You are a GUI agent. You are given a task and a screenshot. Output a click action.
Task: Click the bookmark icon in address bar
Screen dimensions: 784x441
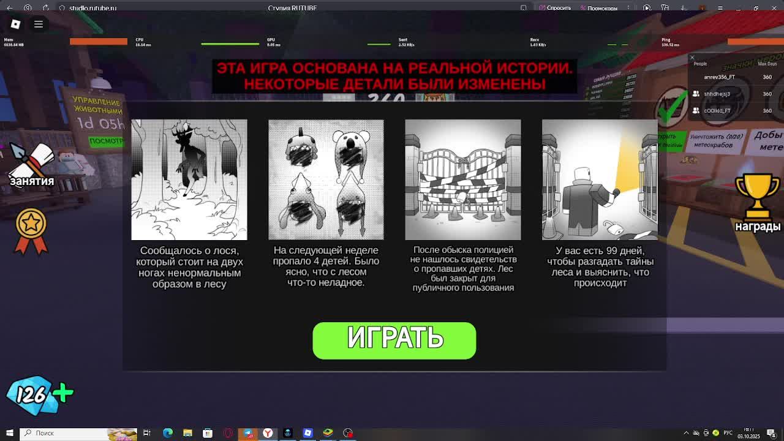point(523,8)
